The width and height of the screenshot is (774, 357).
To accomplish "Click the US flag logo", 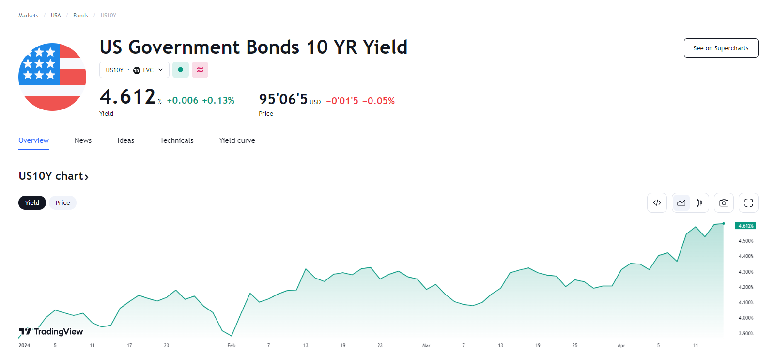I will 52,77.
